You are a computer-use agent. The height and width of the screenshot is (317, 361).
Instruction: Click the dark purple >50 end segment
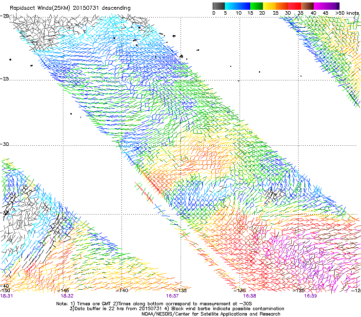click(x=338, y=6)
